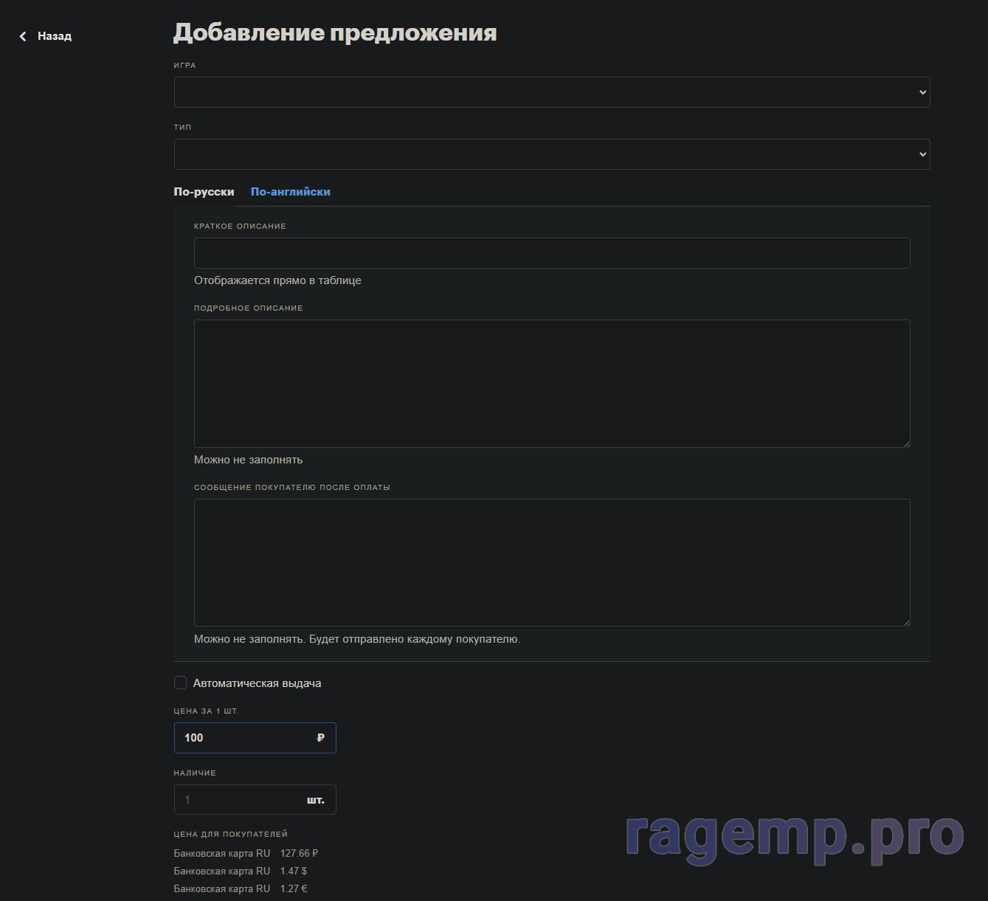
Task: Go back via the Назад link text
Action: [55, 36]
